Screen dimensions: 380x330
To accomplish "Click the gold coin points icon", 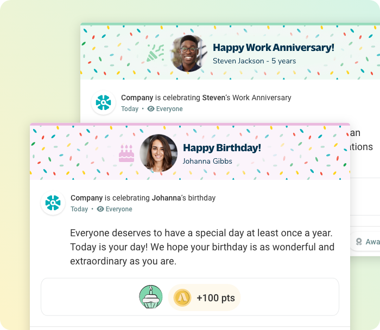I will 182,297.
